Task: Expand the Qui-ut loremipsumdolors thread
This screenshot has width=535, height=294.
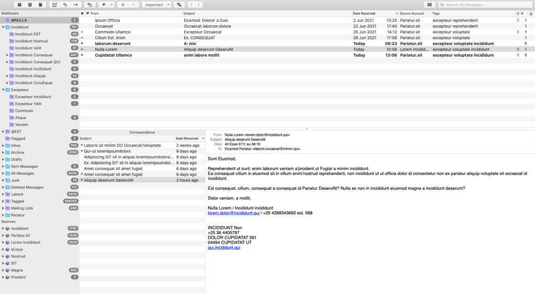Action: click(82, 151)
